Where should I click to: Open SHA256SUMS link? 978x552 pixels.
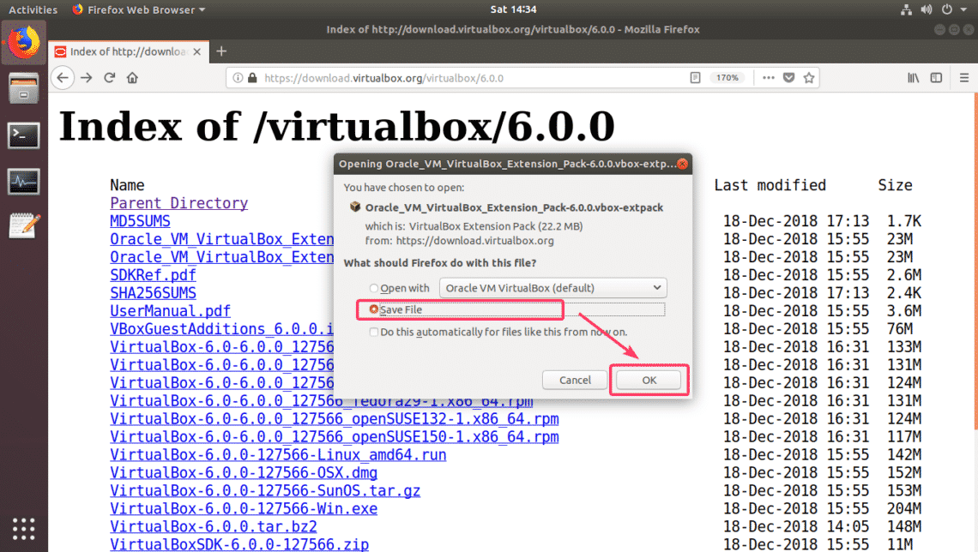tap(153, 293)
